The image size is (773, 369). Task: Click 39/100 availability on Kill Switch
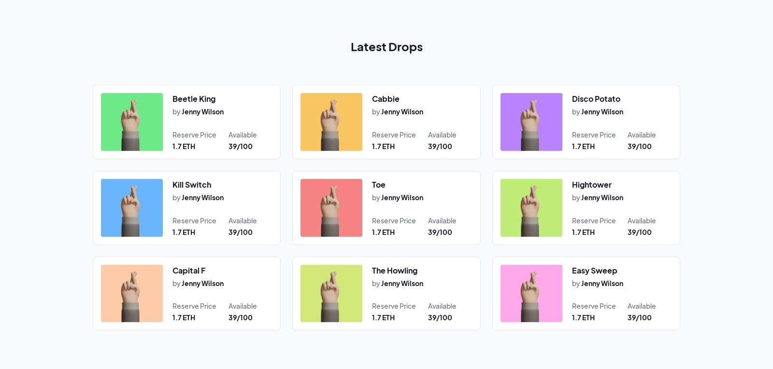click(241, 232)
